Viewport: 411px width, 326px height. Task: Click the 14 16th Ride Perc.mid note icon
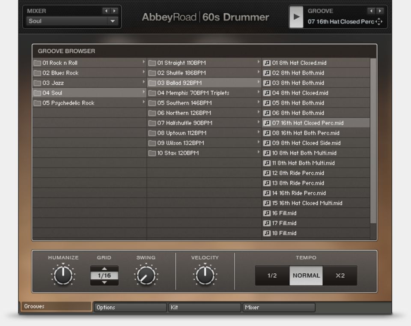[267, 193]
